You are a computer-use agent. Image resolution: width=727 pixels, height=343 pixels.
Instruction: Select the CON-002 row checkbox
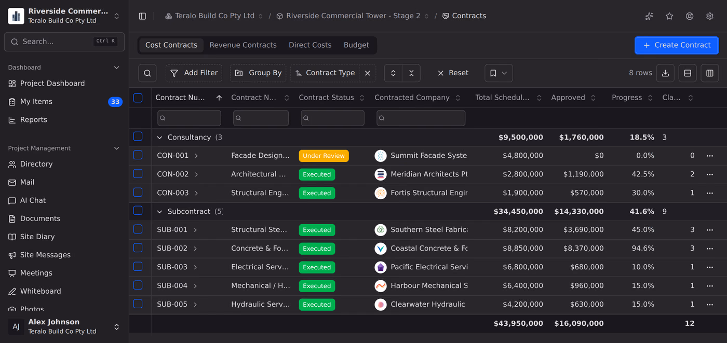click(x=138, y=173)
